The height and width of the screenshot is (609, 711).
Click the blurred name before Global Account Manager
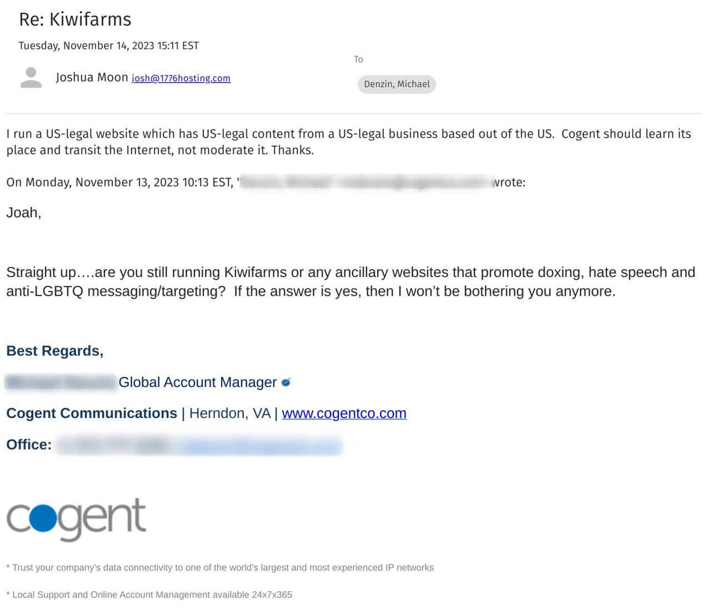tap(61, 382)
